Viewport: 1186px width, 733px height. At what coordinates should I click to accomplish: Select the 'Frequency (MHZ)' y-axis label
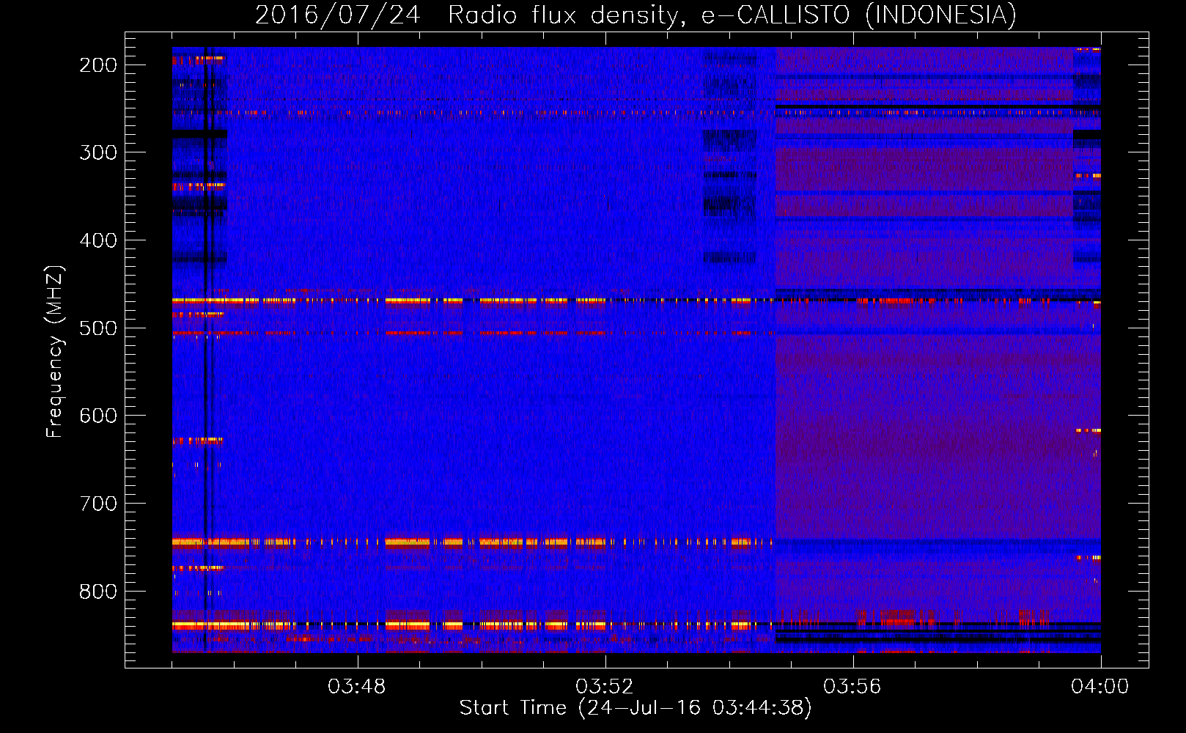[x=55, y=352]
